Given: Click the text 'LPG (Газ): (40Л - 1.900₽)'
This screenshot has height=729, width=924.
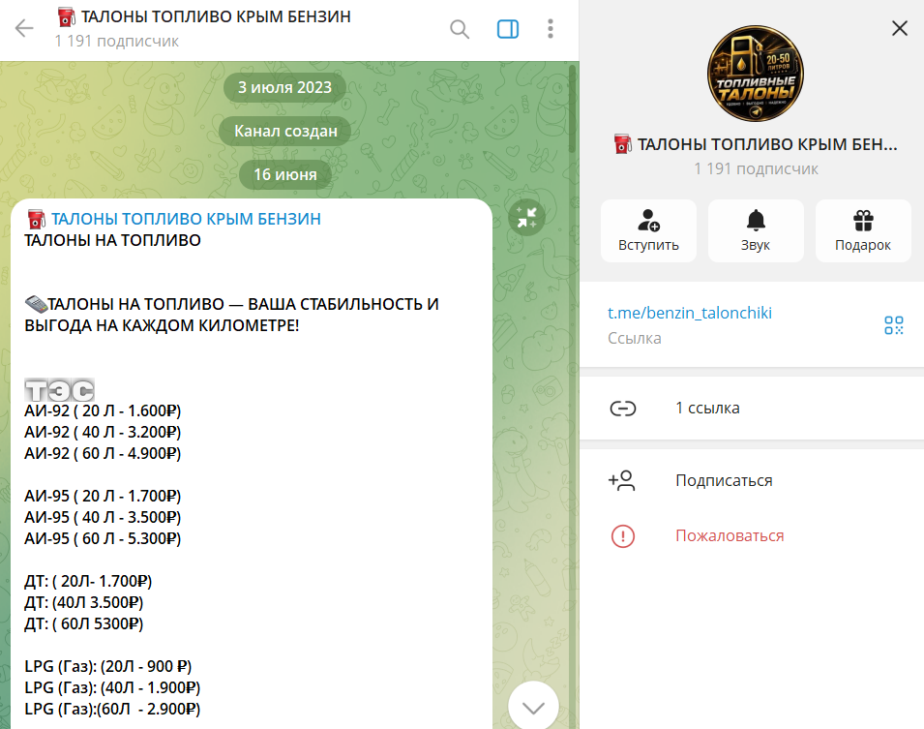Looking at the screenshot, I should click(x=112, y=687).
